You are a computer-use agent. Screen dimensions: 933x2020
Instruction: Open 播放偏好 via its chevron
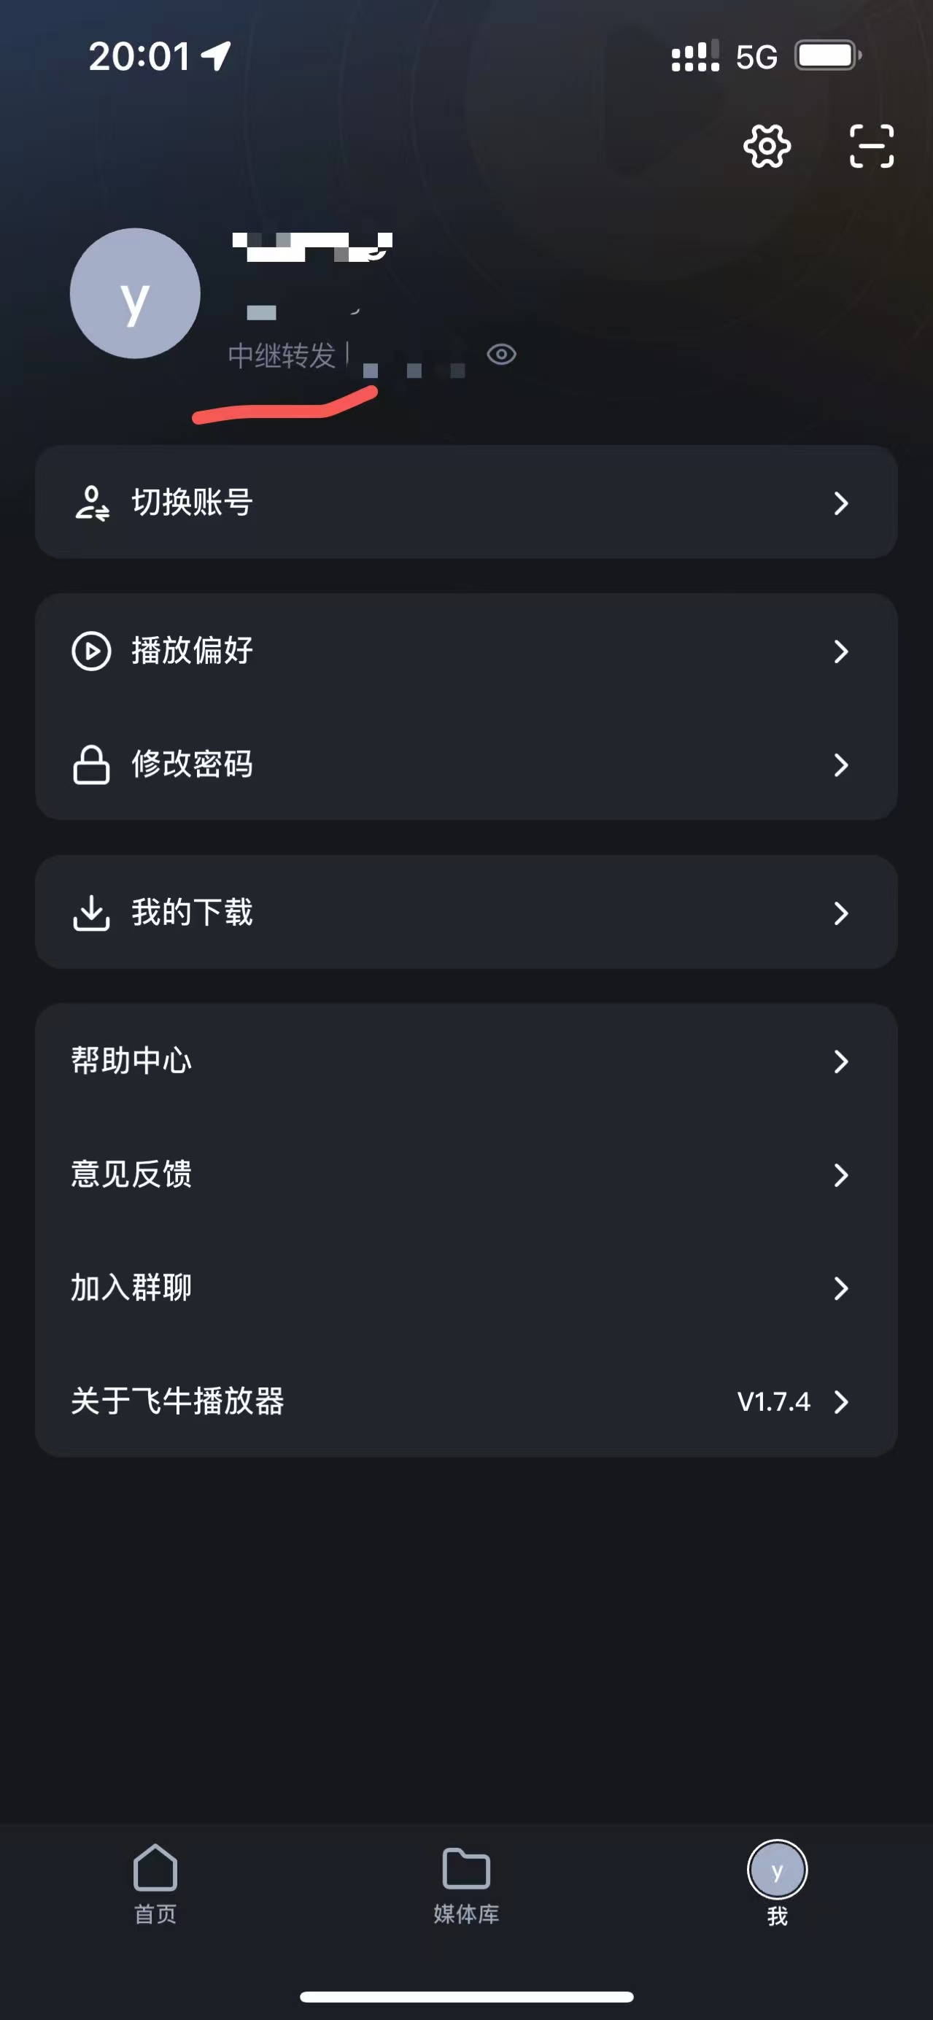tap(841, 651)
